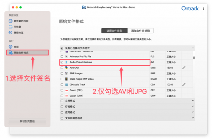Open 要恢复的内容 recovery content icon
Image resolution: width=212 pixels, height=139 pixels.
pyautogui.click(x=10, y=21)
